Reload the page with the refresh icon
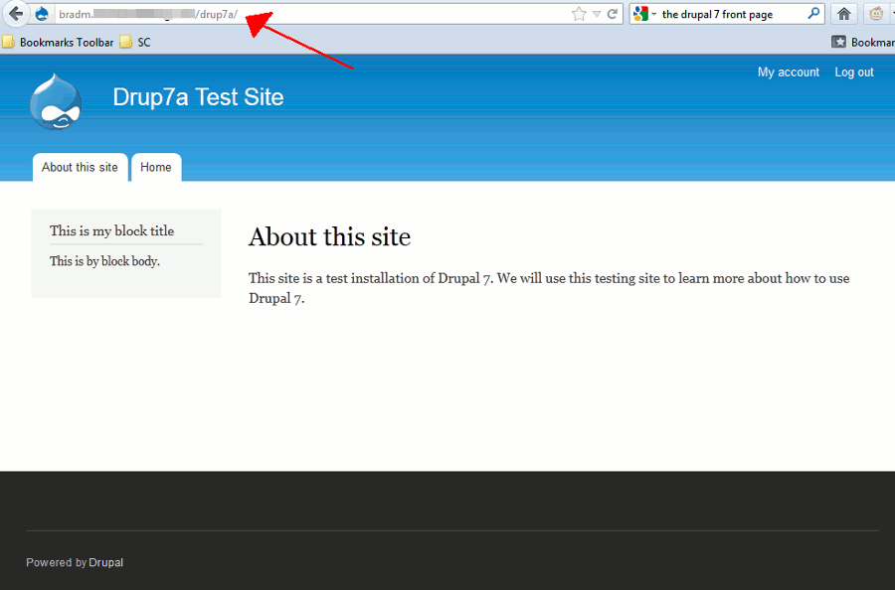 pos(613,14)
